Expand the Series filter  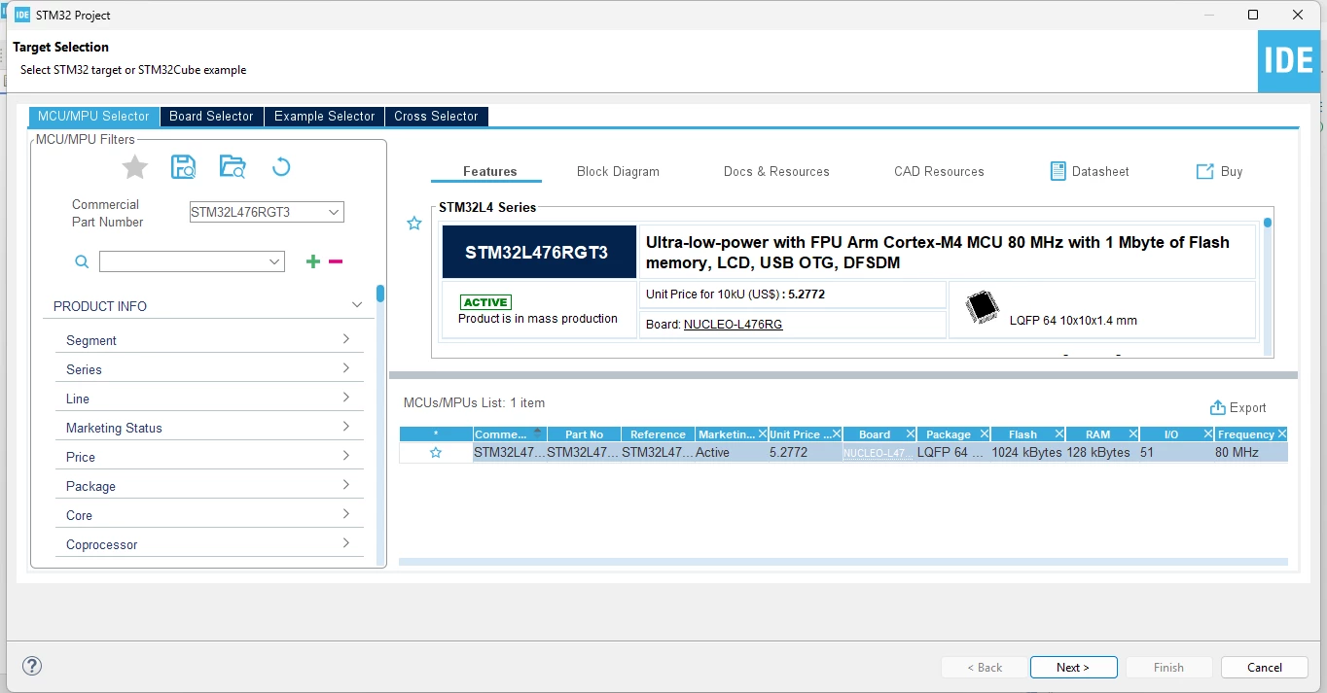[x=346, y=368]
